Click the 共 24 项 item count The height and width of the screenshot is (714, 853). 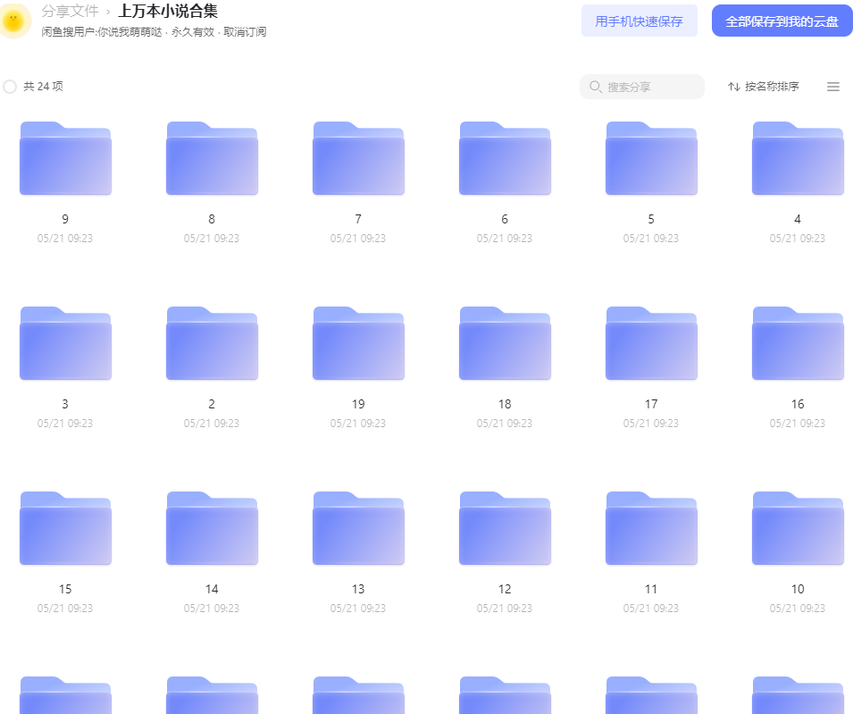pos(43,87)
